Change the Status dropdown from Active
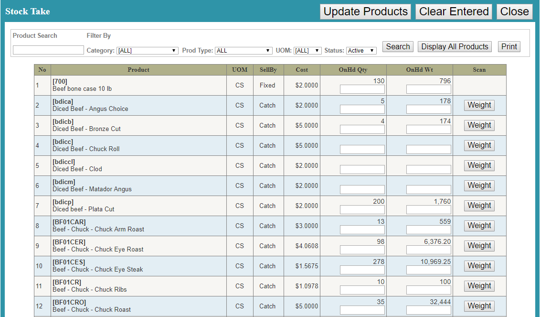540x317 pixels. (361, 51)
